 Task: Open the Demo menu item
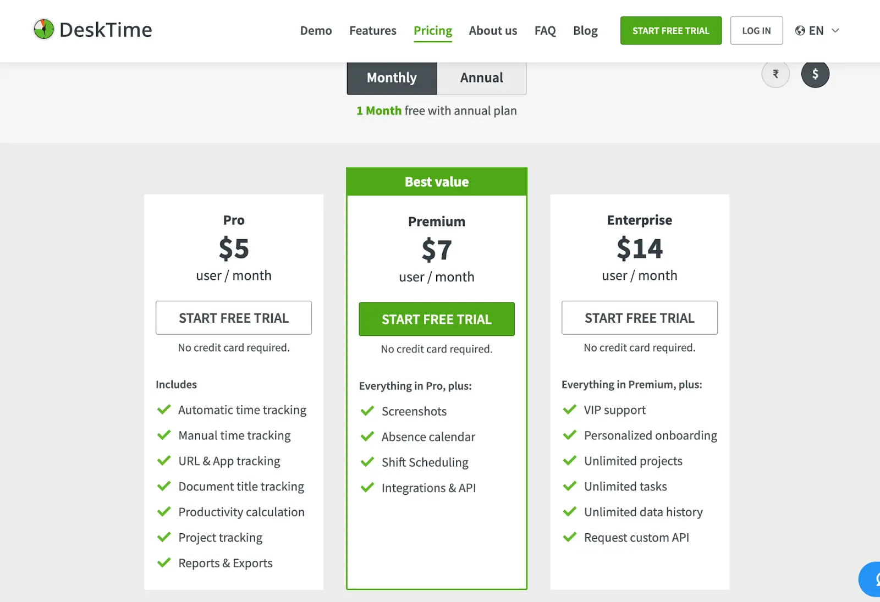316,31
